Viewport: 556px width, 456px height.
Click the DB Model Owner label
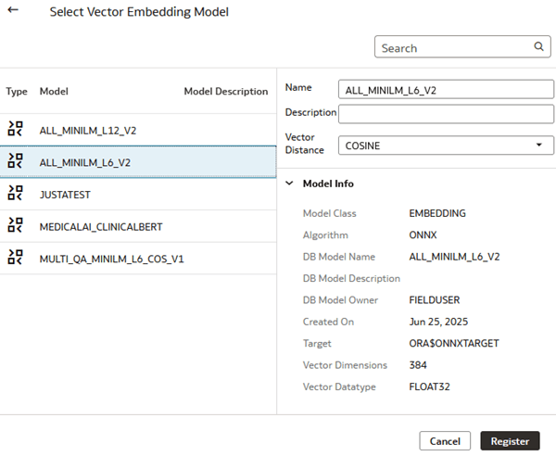340,300
